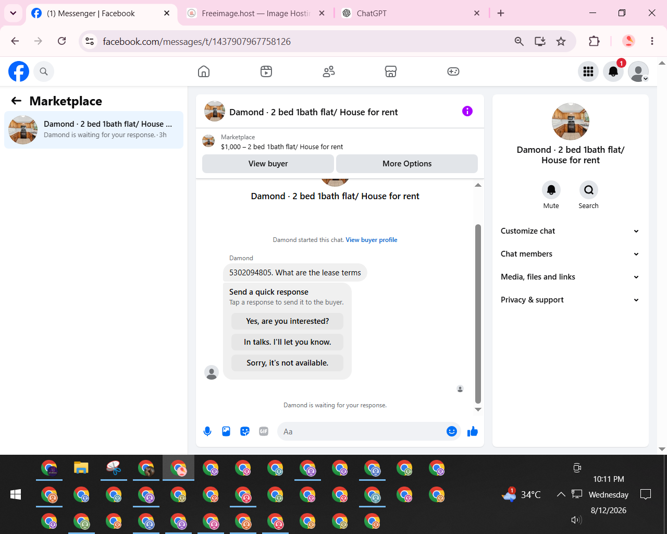667x534 pixels.
Task: Send quick reply 'In talks. I'll let you know.'
Action: [x=288, y=342]
